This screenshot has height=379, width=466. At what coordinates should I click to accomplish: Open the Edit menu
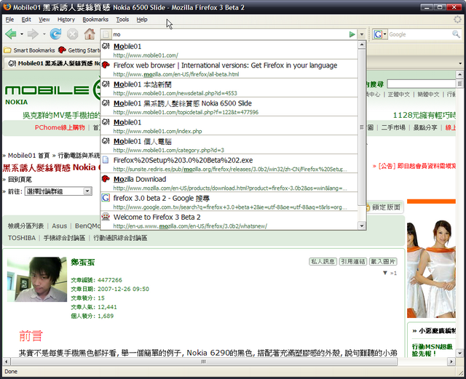click(26, 20)
